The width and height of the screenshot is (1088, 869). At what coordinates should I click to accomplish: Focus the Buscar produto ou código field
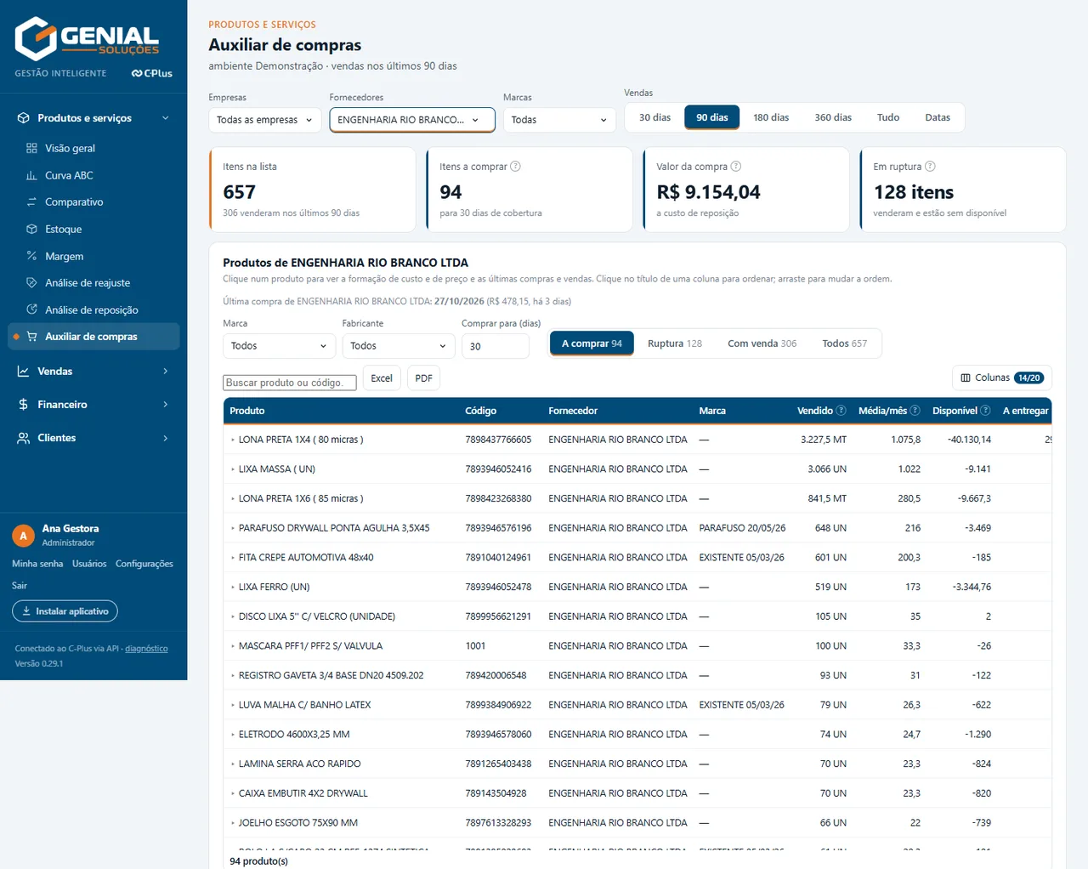pyautogui.click(x=290, y=383)
